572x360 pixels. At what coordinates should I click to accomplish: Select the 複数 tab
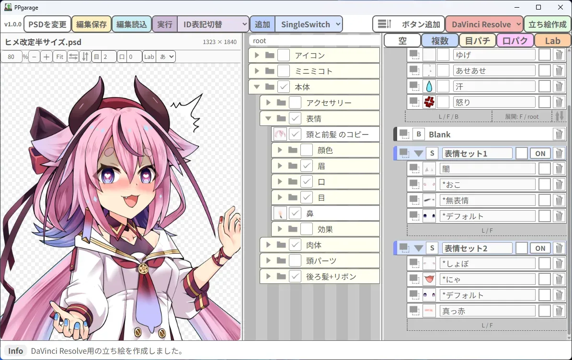pyautogui.click(x=440, y=41)
